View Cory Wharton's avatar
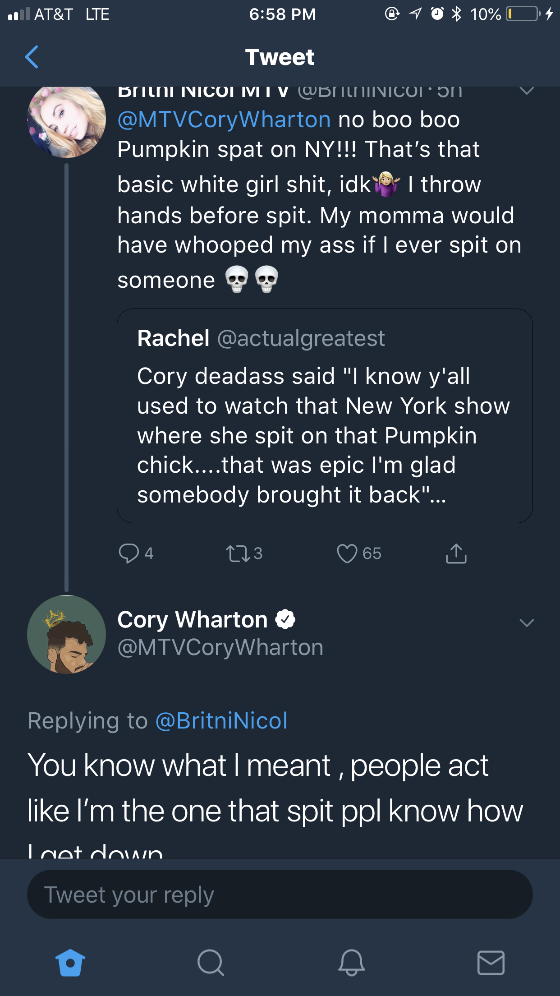This screenshot has height=996, width=560. click(x=67, y=634)
